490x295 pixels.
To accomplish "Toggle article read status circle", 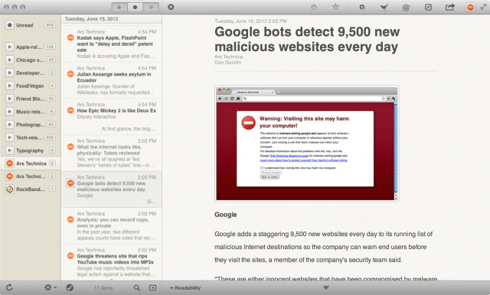I will coord(314,7).
